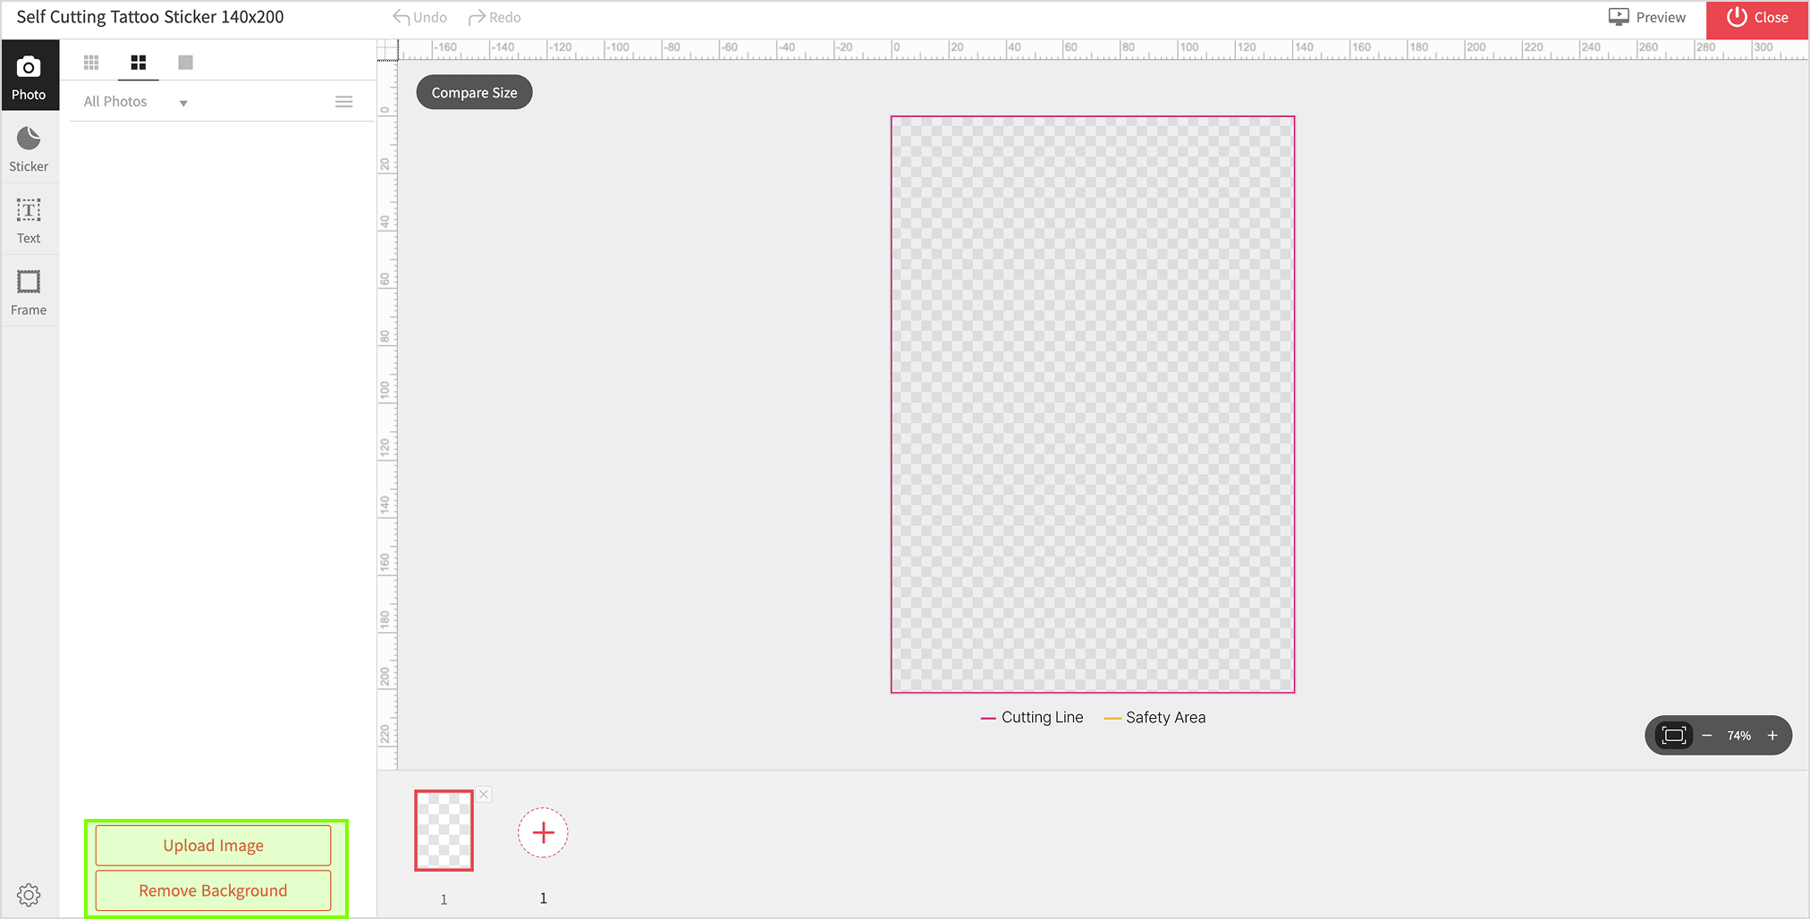The image size is (1810, 919).
Task: Zoom out with the minus button
Action: 1706,736
